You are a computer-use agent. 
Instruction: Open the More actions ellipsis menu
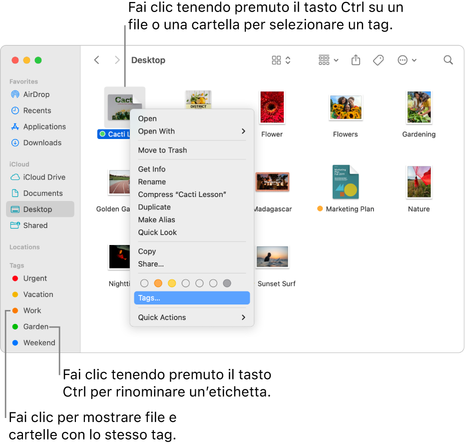407,60
